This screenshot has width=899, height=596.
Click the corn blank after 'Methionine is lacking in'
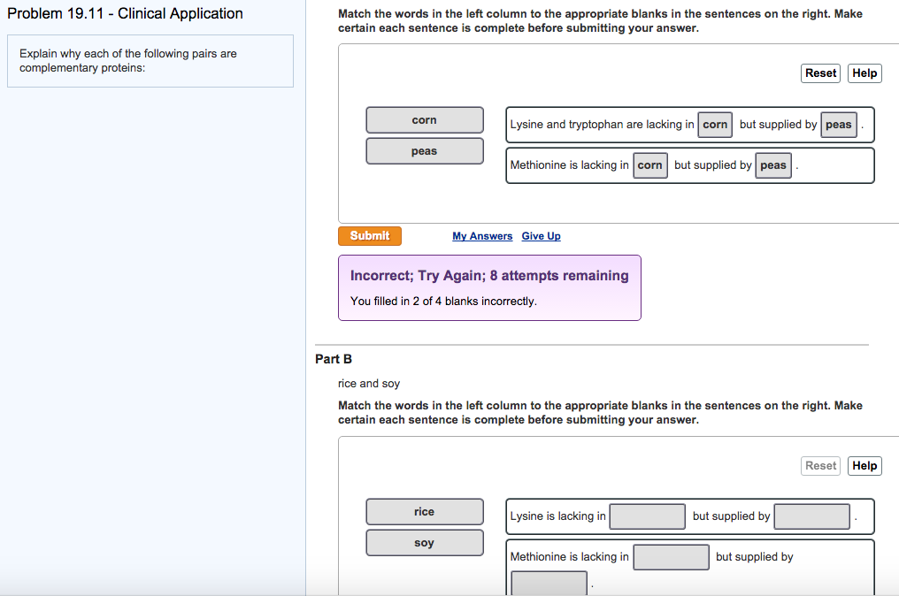(649, 165)
